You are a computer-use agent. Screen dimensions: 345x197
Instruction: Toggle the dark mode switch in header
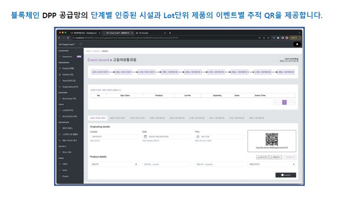point(297,44)
